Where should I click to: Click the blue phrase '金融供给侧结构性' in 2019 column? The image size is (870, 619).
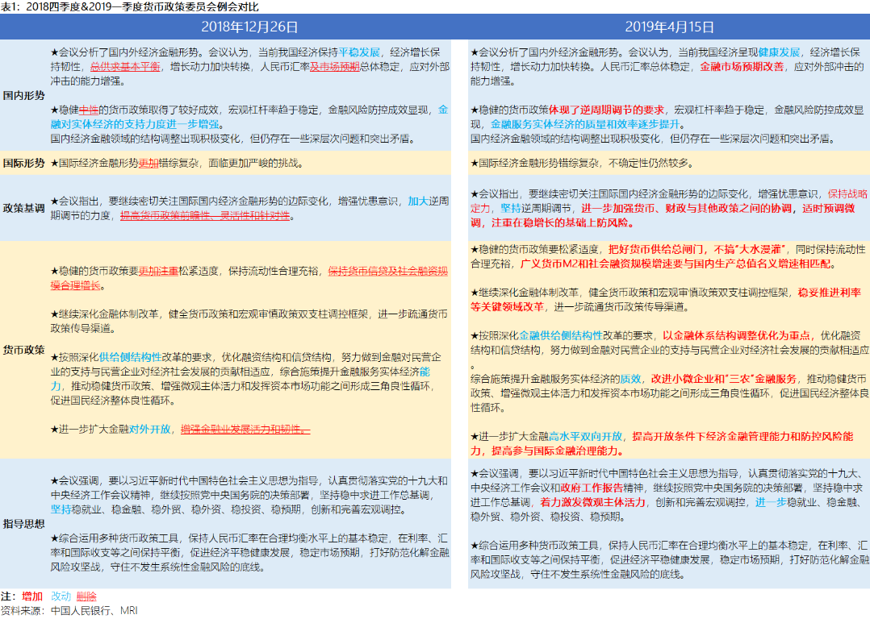pyautogui.click(x=560, y=335)
